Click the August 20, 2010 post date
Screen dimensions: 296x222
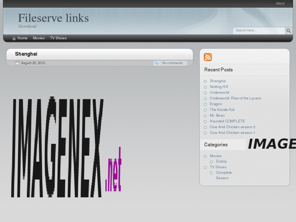(x=33, y=63)
